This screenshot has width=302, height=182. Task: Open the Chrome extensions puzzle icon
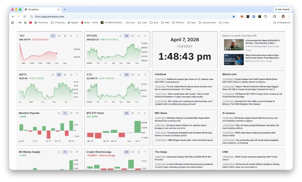point(266,16)
